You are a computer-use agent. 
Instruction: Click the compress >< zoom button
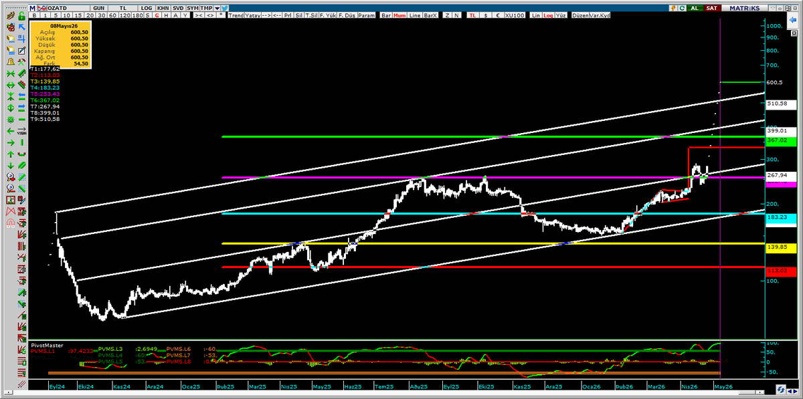click(198, 15)
